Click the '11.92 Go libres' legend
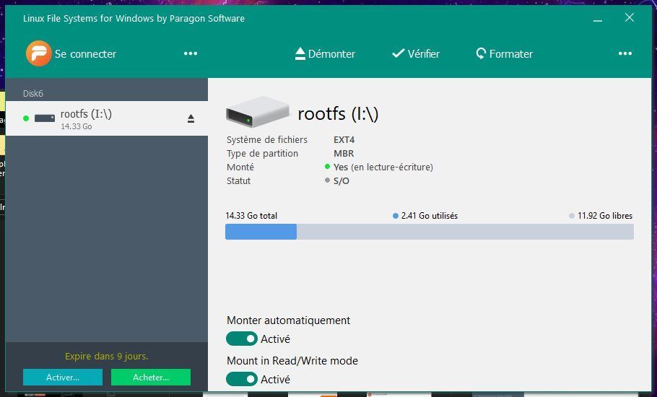 click(x=601, y=216)
